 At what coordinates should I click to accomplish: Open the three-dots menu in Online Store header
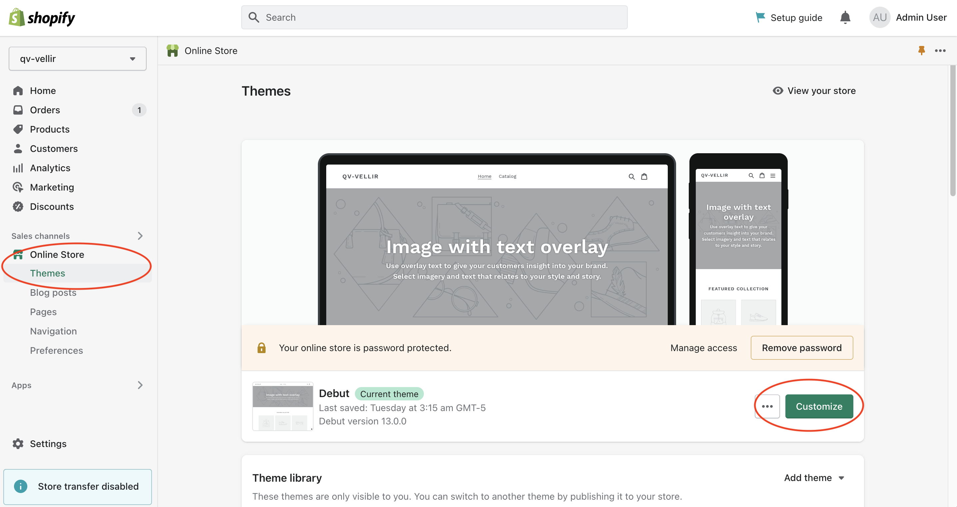(940, 51)
